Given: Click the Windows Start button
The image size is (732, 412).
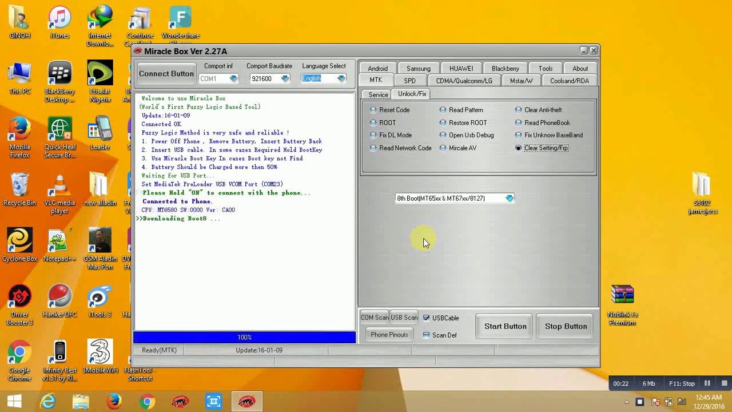Looking at the screenshot, I should pos(14,401).
